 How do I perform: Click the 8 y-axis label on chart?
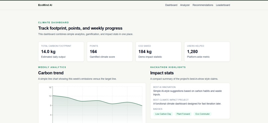51,106
